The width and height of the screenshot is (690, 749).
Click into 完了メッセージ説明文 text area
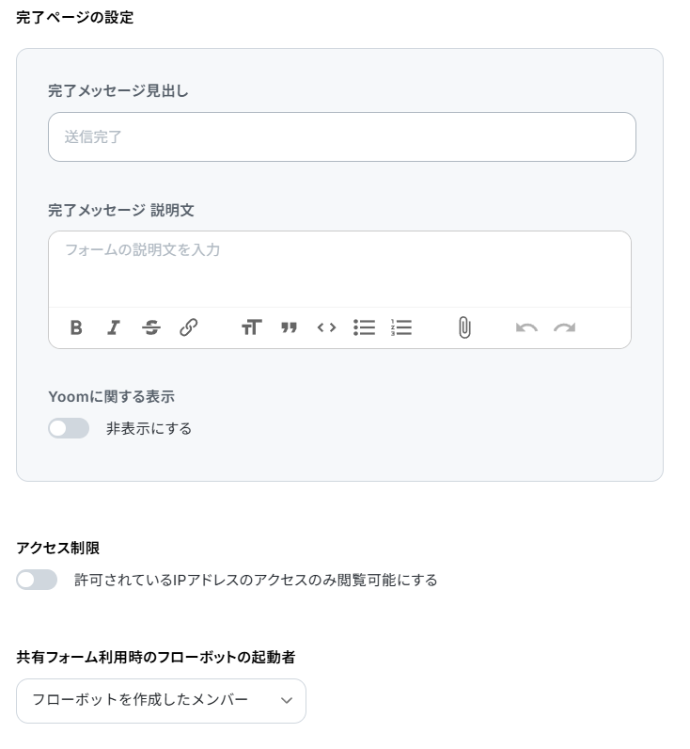point(339,269)
